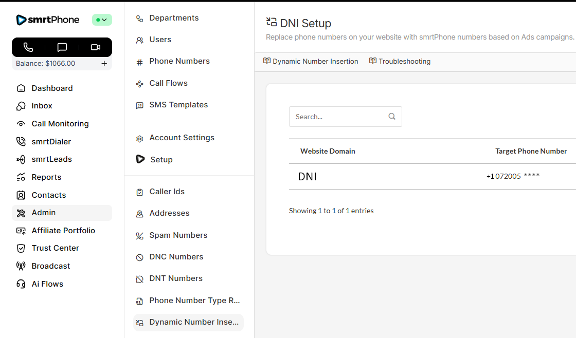Sort by Website Domain column header
The height and width of the screenshot is (338, 576).
[x=328, y=151]
